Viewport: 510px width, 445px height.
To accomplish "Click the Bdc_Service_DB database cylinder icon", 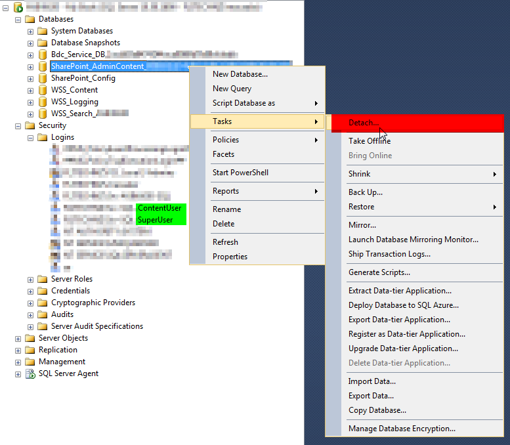I will pyautogui.click(x=42, y=54).
